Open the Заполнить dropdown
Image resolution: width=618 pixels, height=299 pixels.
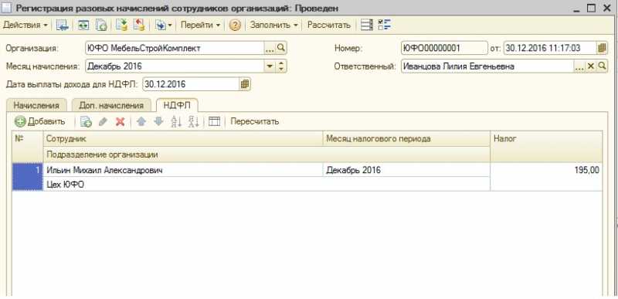(274, 25)
